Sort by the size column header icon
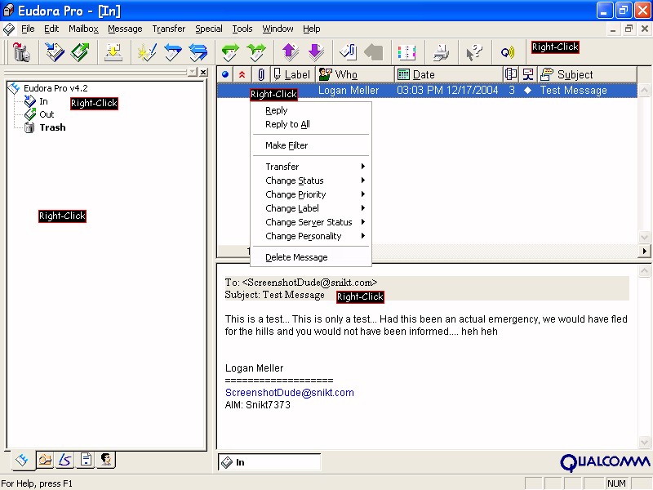The width and height of the screenshot is (653, 490). 511,74
